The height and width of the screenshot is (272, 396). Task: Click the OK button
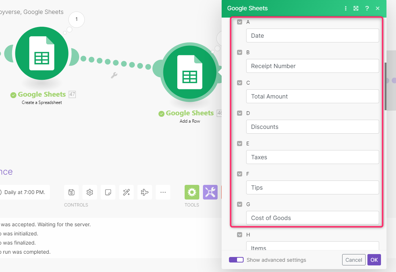(374, 260)
